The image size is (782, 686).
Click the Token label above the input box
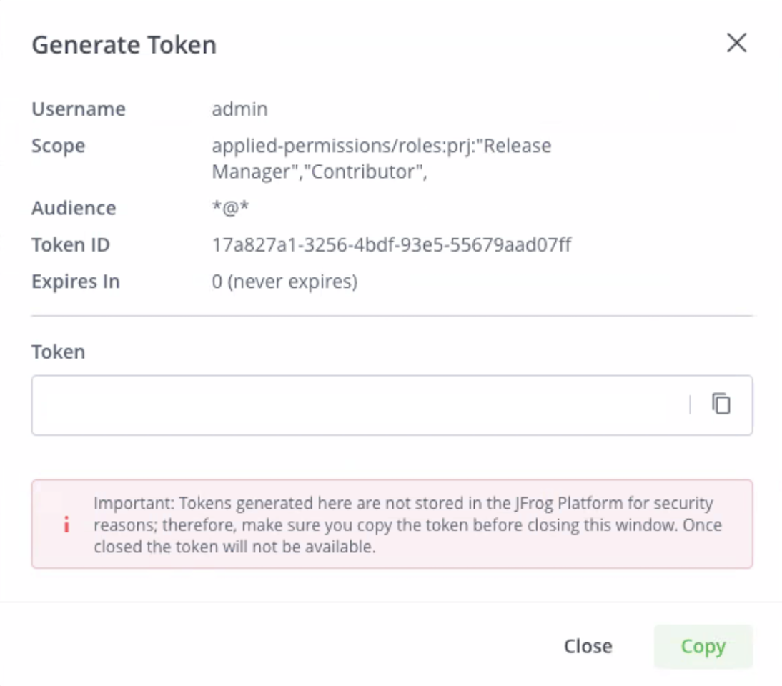[x=58, y=352]
